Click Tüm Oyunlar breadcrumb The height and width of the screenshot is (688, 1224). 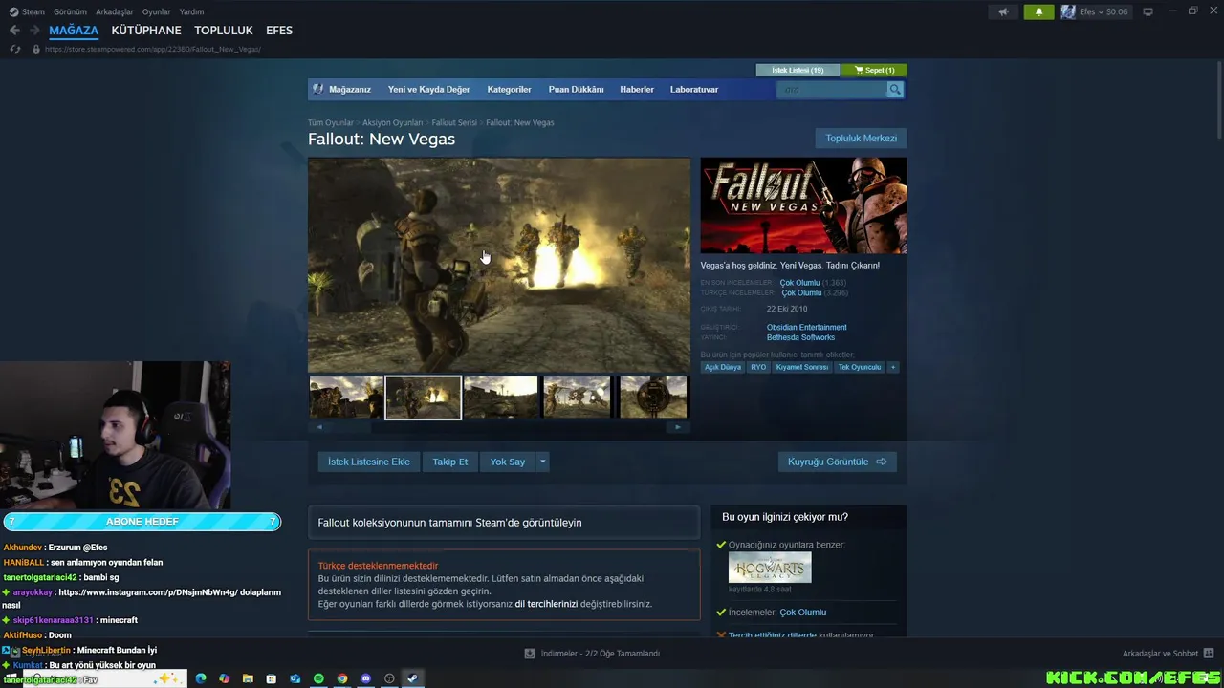pyautogui.click(x=331, y=122)
